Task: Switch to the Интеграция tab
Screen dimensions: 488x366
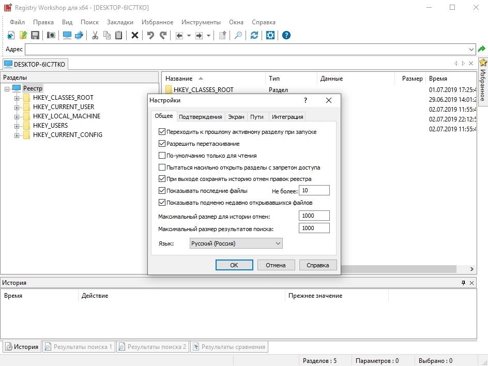Action: (287, 117)
